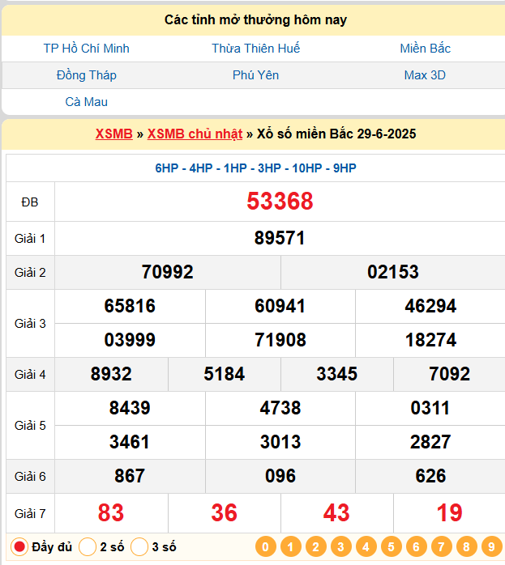Click the special prize number 53368

coord(280,201)
